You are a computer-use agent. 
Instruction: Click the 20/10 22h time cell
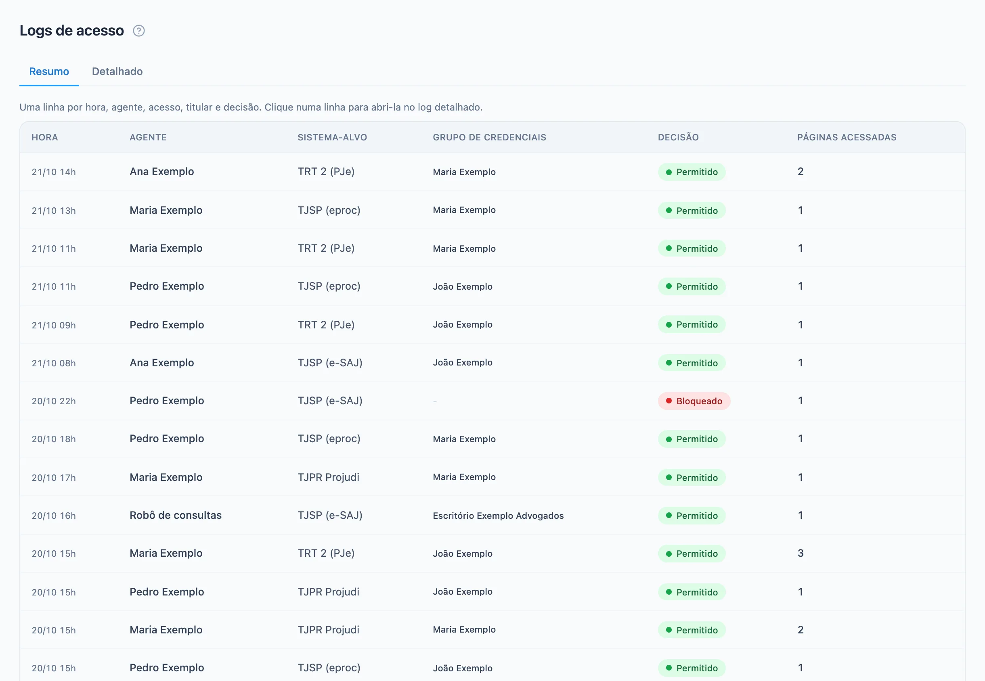[54, 401]
